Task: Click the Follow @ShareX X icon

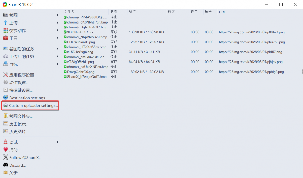Action: [5, 157]
